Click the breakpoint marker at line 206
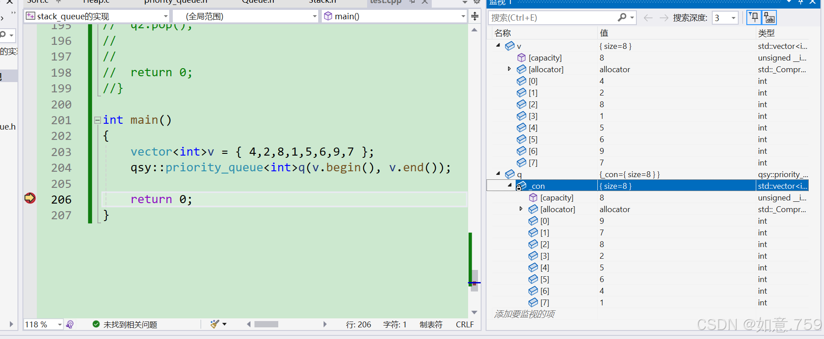Screen dimensions: 824x339 pyautogui.click(x=30, y=198)
